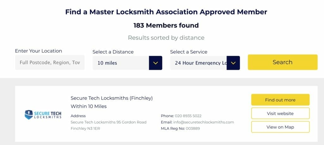Open the 10 miles distance dropdown
The width and height of the screenshot is (324, 145).
point(121,63)
